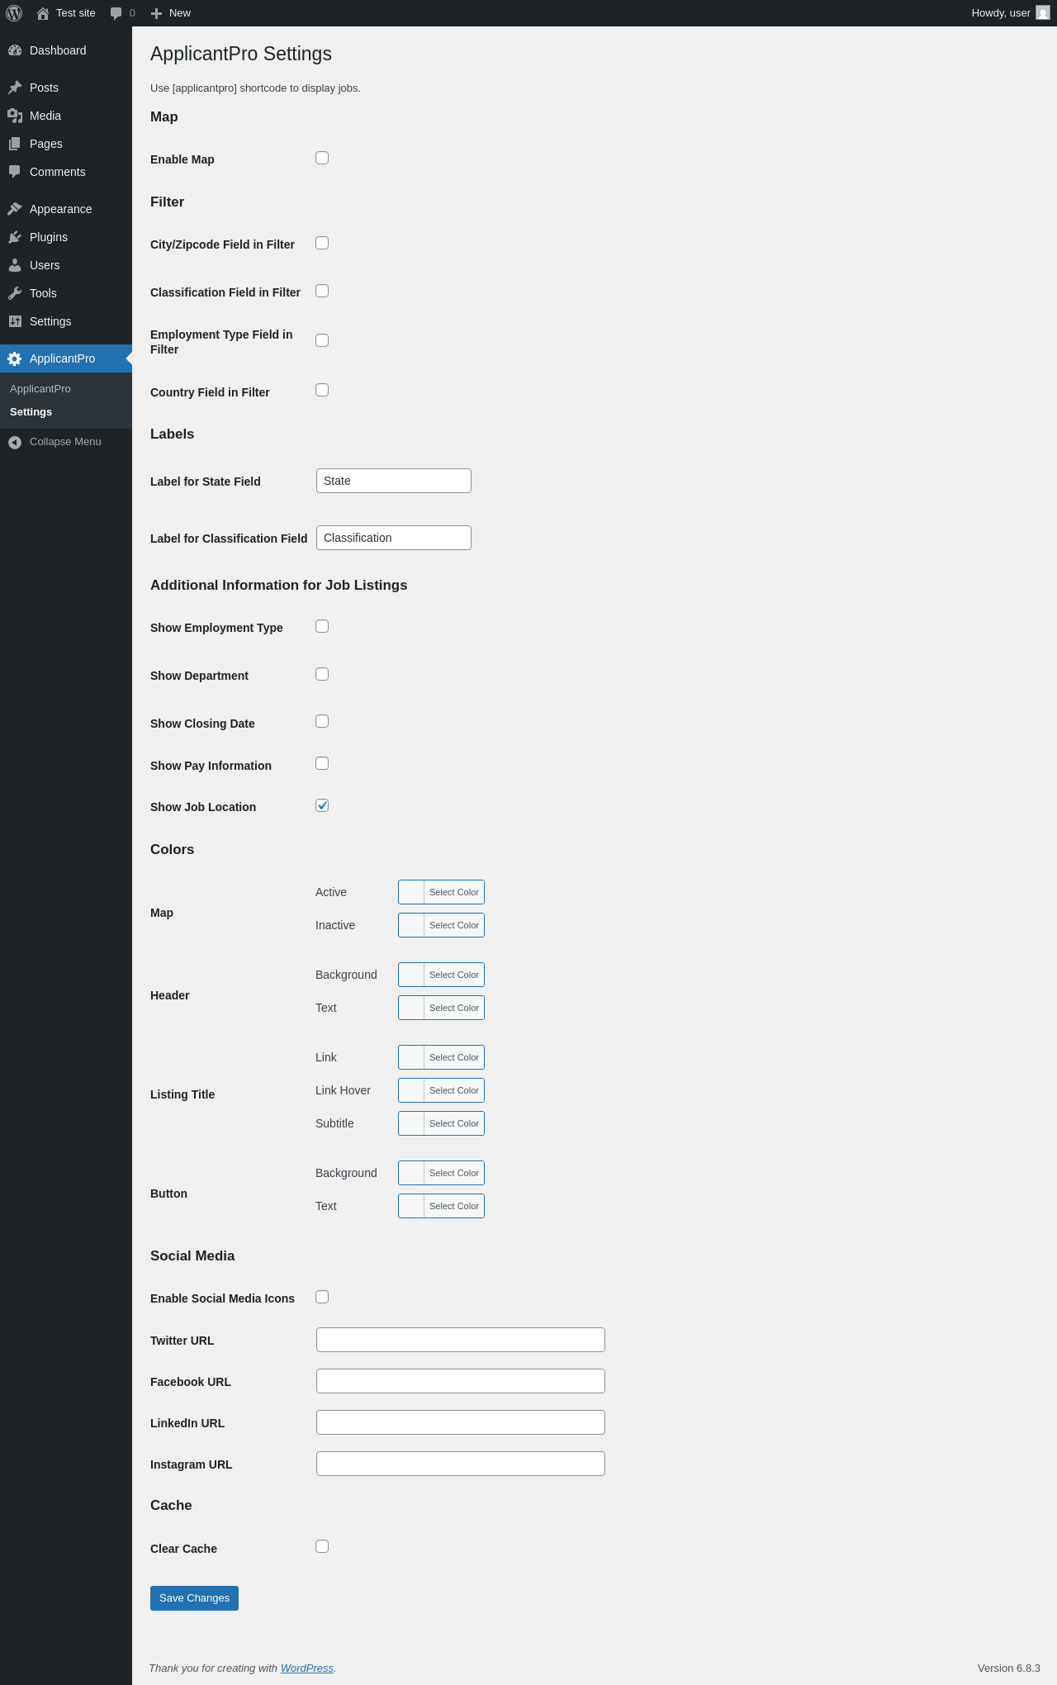
Task: Select Color for Listing Title Link
Action: 441,1057
